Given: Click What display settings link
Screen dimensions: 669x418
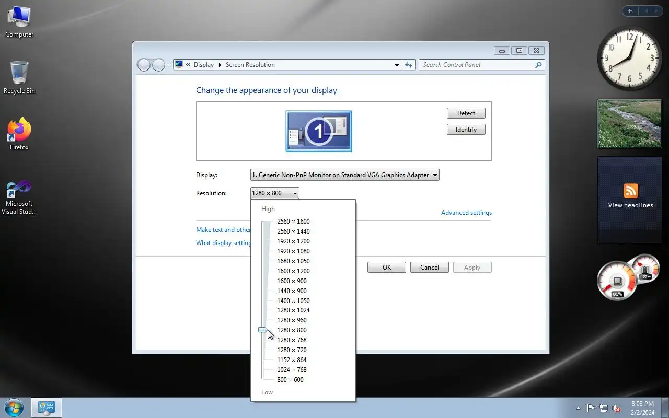Looking at the screenshot, I should [x=223, y=243].
